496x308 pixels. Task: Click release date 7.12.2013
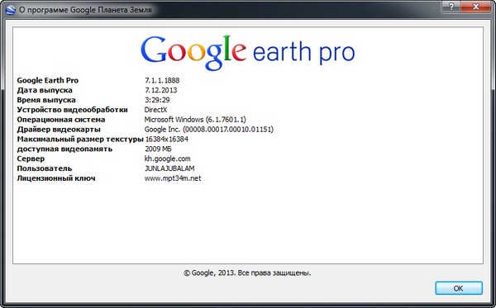pyautogui.click(x=160, y=90)
